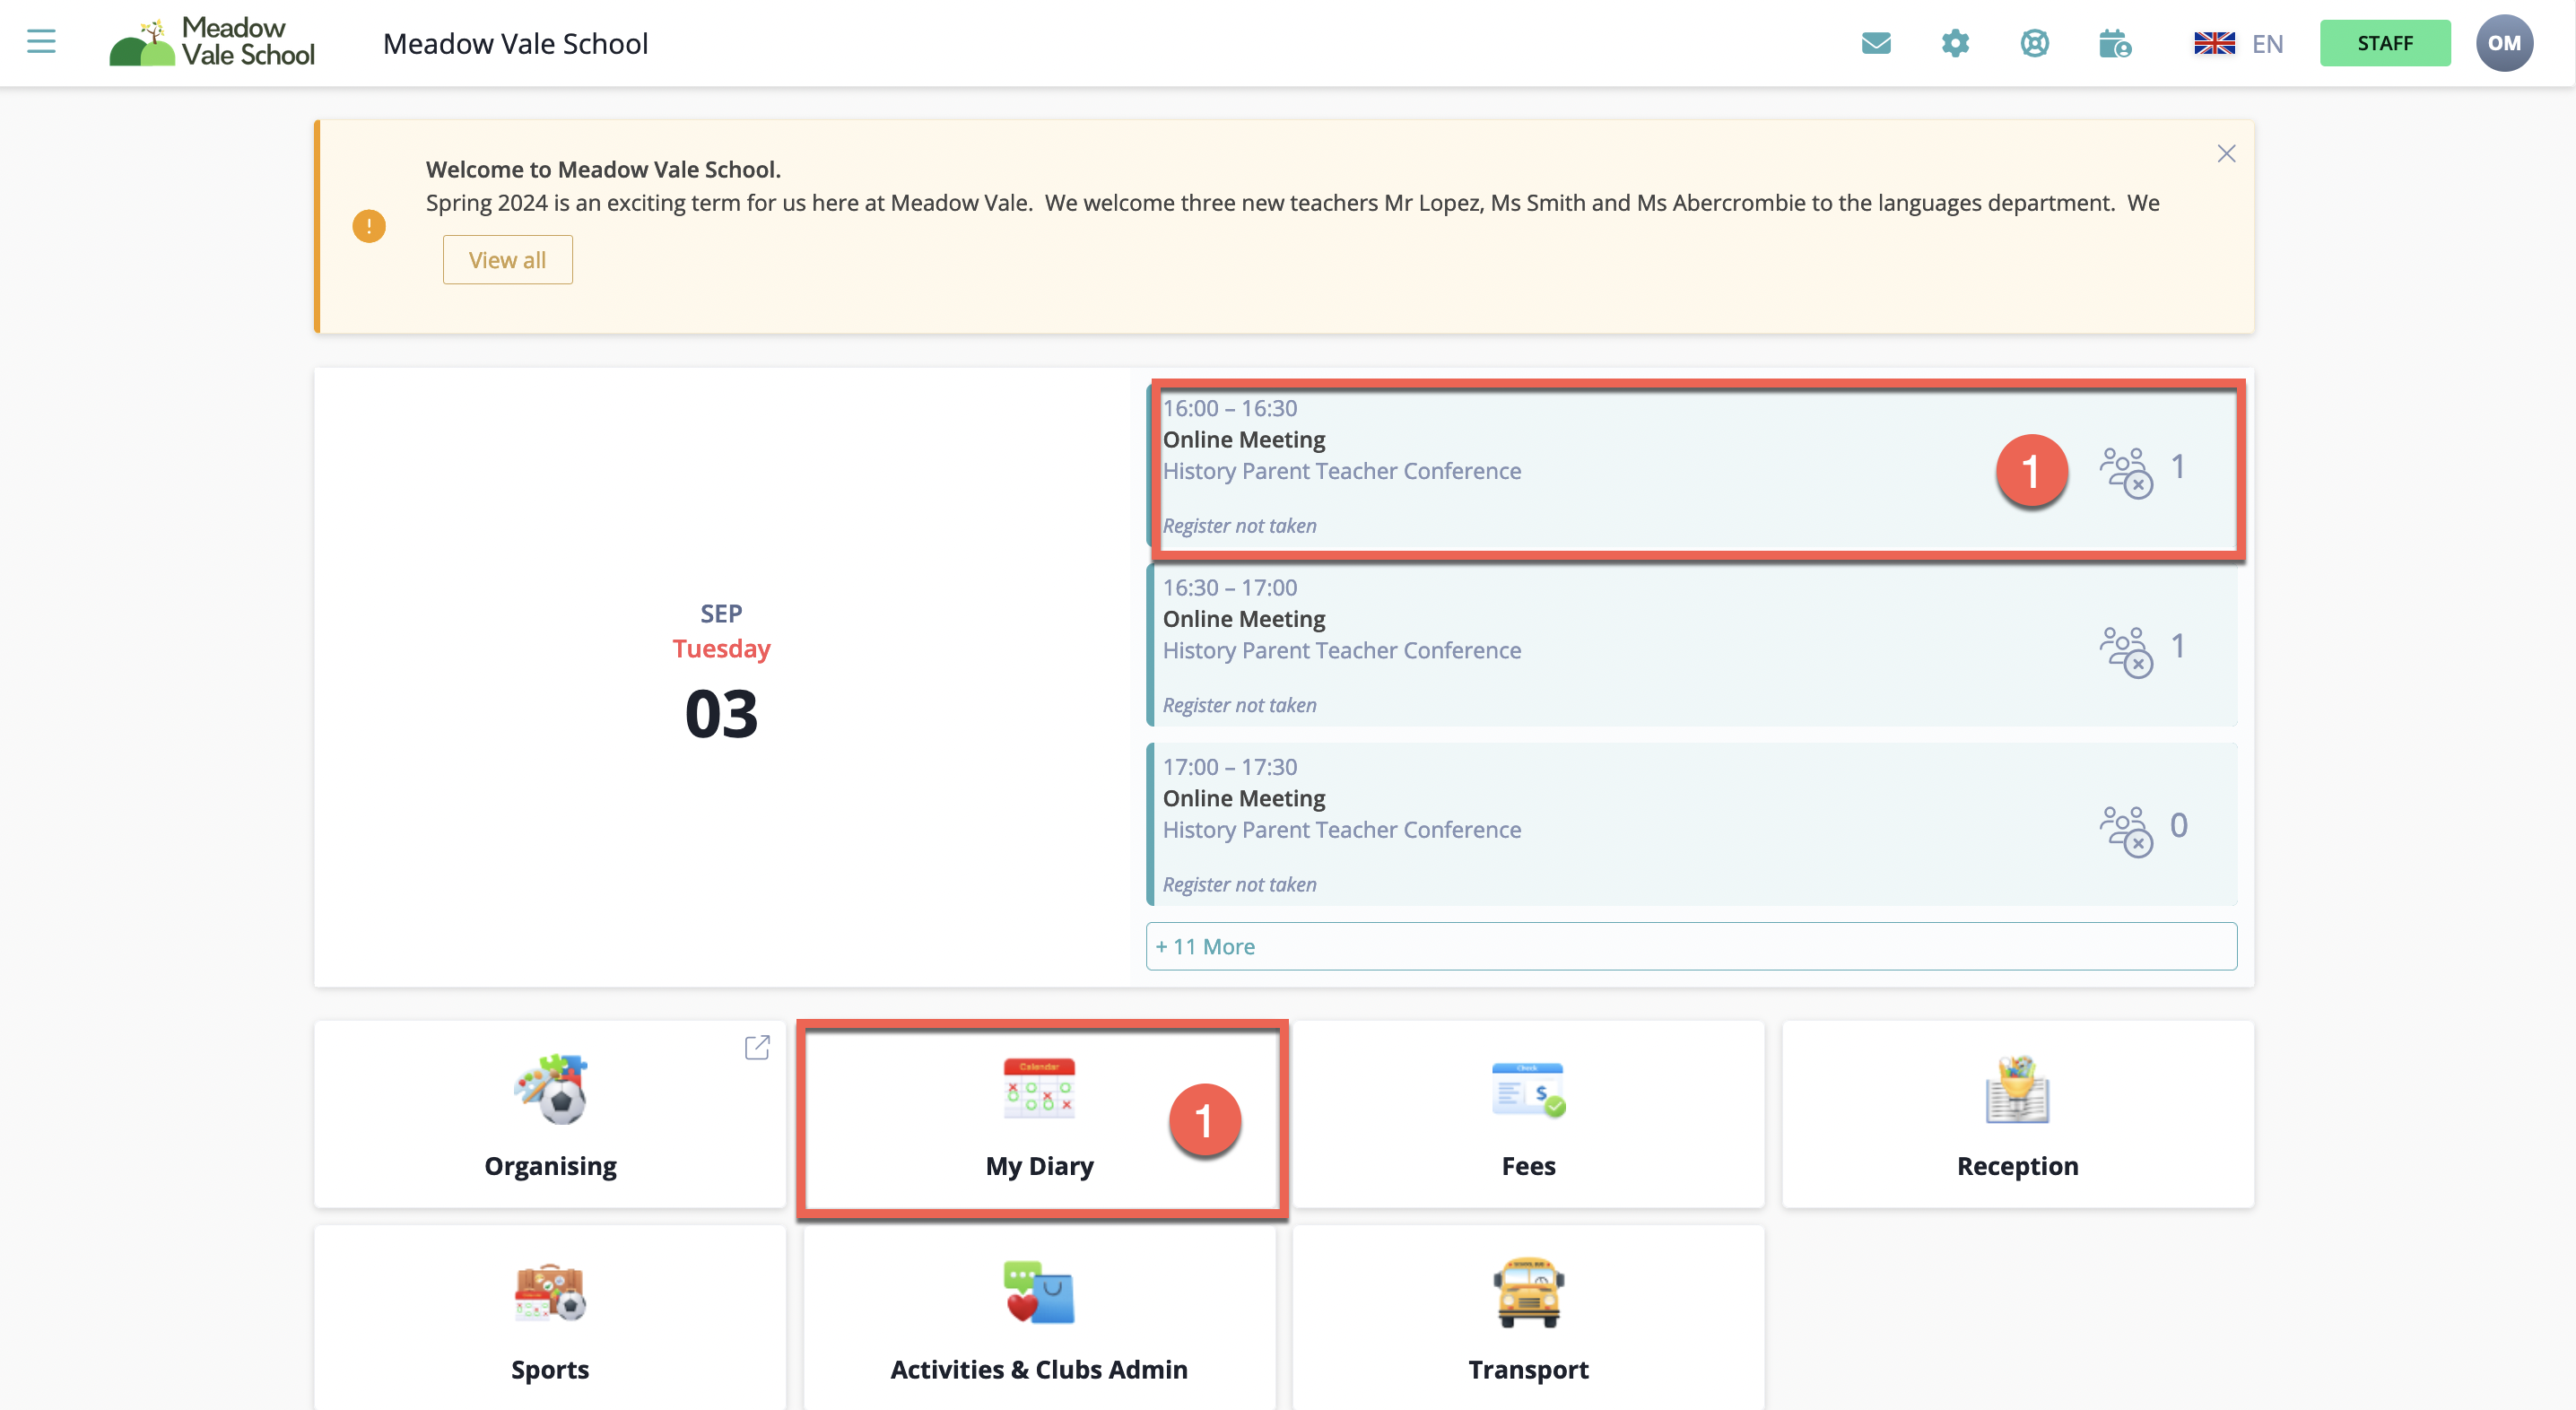This screenshot has width=2576, height=1410.
Task: Open Activities & Clubs Admin icon
Action: pos(1039,1292)
